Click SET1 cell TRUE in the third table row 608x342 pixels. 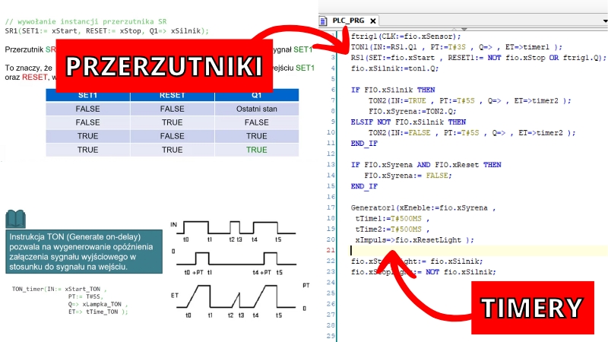(x=87, y=136)
